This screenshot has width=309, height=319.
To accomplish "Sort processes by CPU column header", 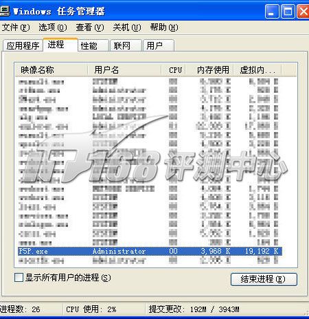I will click(174, 70).
